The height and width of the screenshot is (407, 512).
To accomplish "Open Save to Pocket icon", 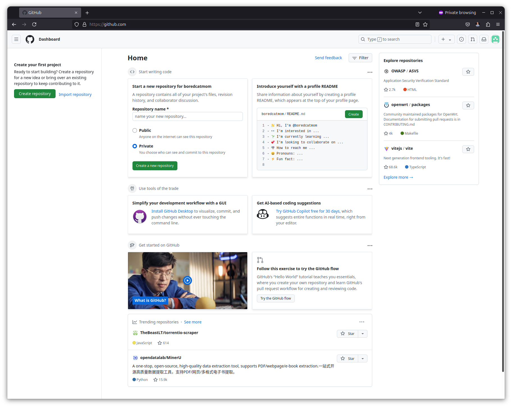I will click(x=468, y=24).
